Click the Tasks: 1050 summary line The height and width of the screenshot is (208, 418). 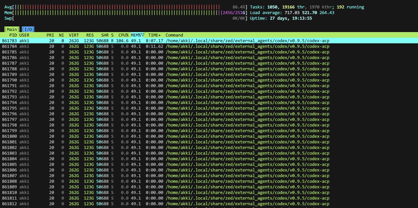307,7
